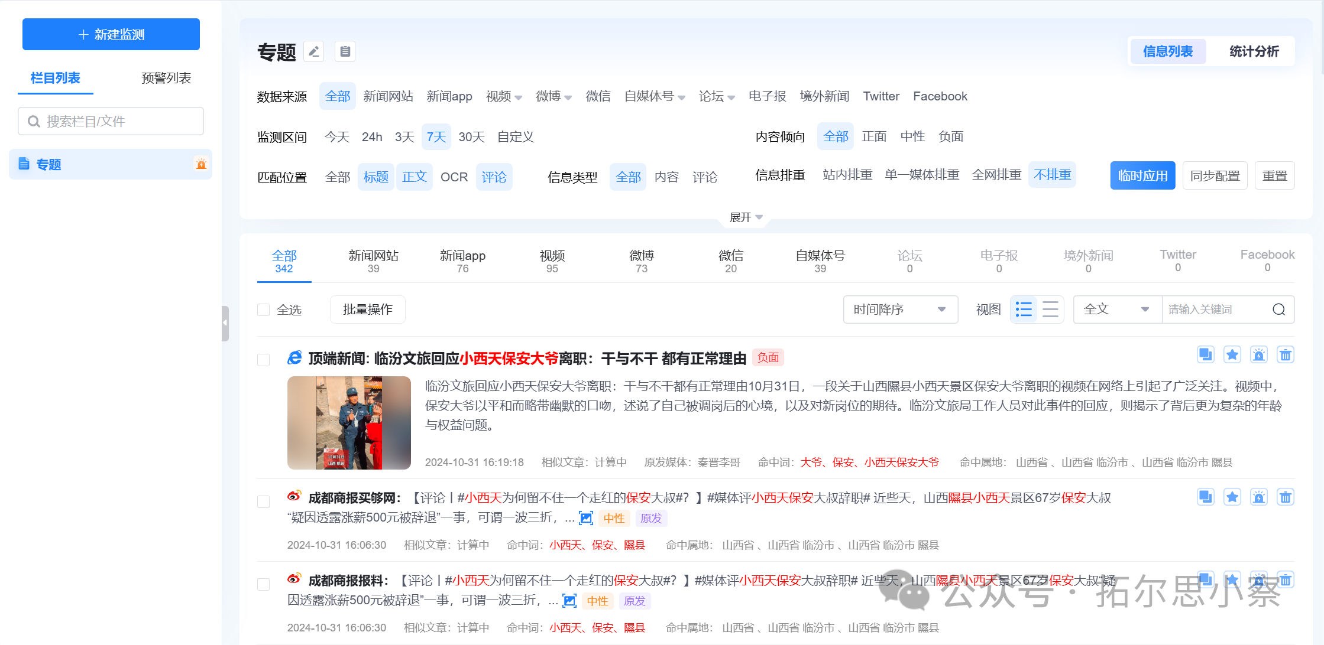Image resolution: width=1324 pixels, height=645 pixels.
Task: Click the alert bell icon on second article
Action: pyautogui.click(x=1258, y=497)
